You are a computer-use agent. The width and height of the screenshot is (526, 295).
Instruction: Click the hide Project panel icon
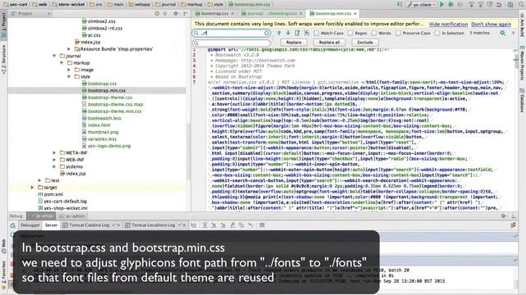[x=186, y=14]
